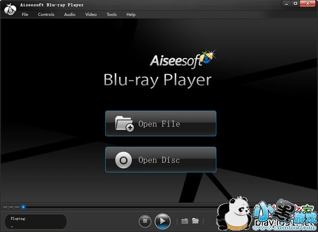Minimize the Blu-ray Player window
Screen dimensions: 318x232
(287, 4)
